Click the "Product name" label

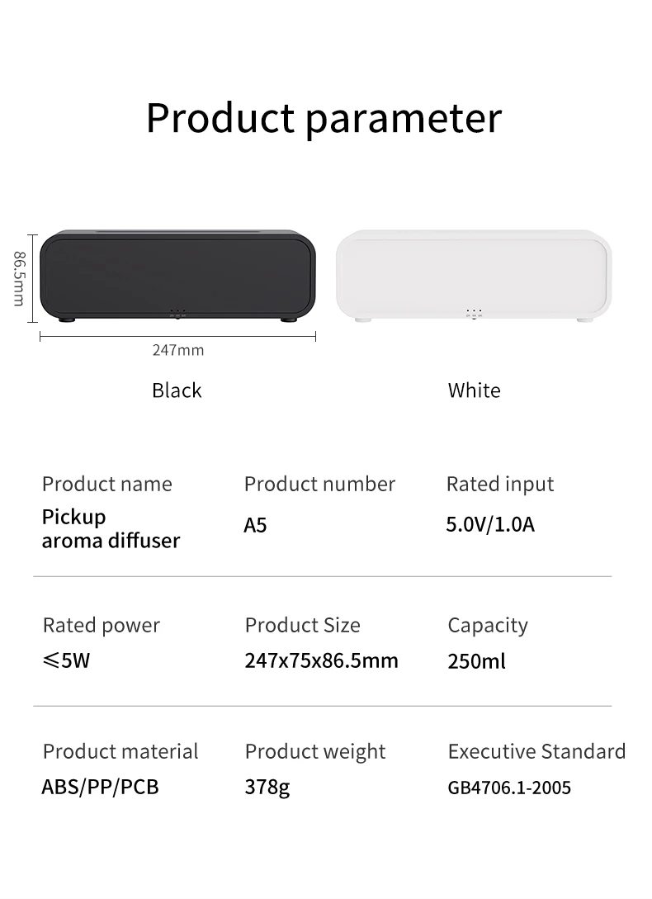point(107,484)
